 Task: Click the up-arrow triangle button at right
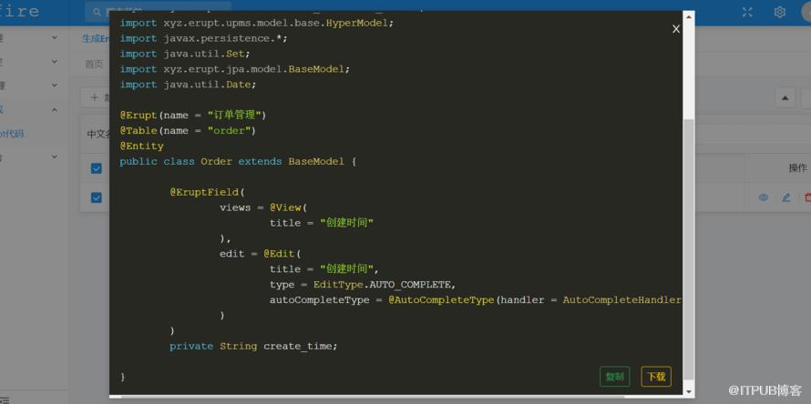(x=785, y=97)
